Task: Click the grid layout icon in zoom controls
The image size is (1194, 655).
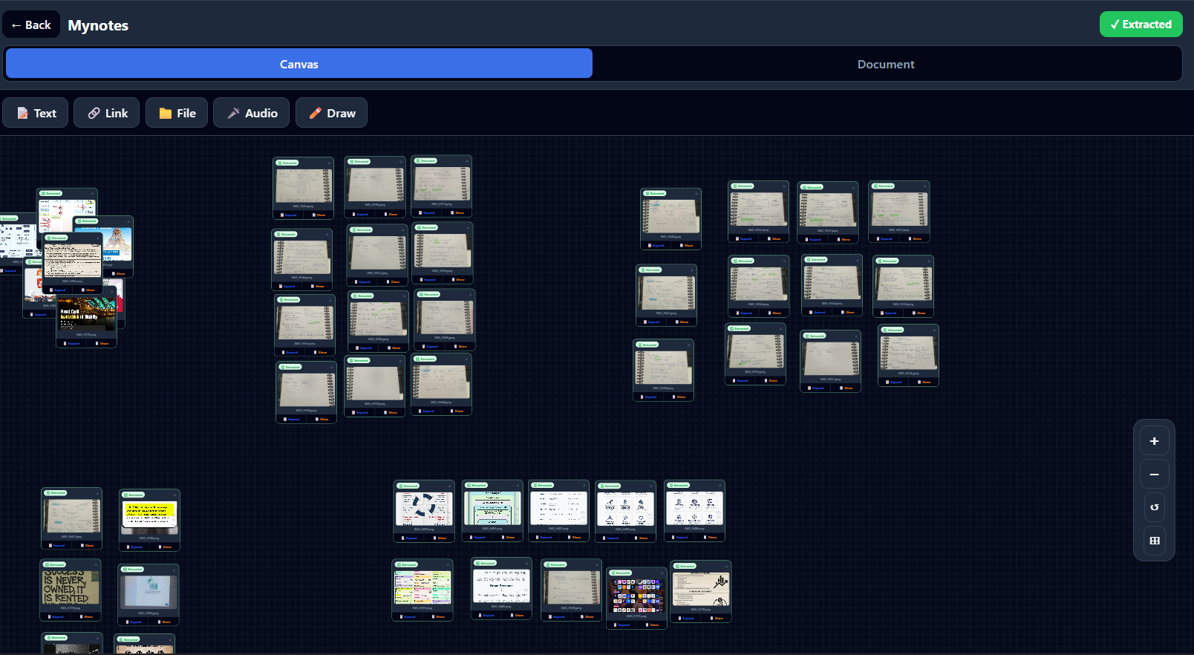Action: 1154,541
